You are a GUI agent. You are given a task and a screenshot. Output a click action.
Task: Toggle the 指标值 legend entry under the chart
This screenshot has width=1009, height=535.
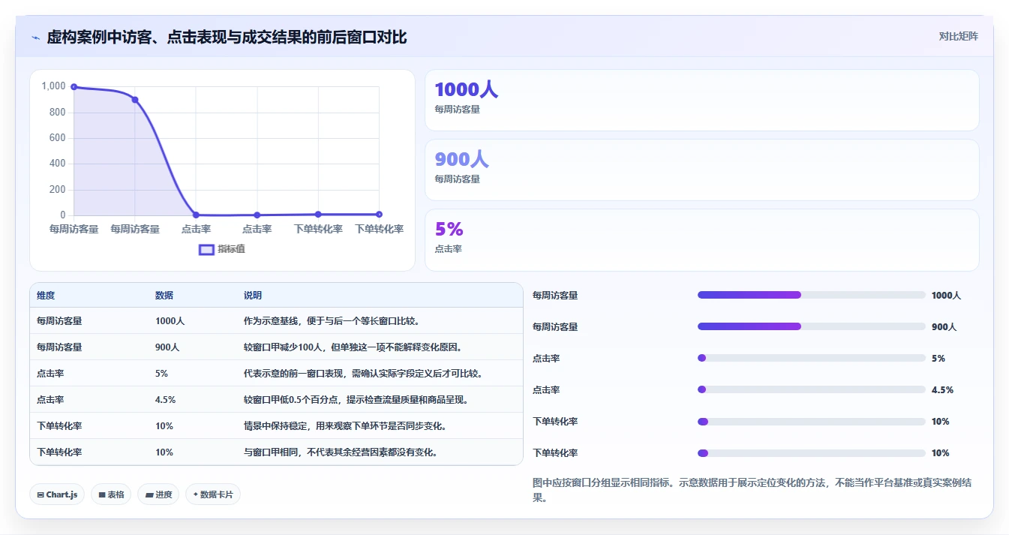[222, 249]
